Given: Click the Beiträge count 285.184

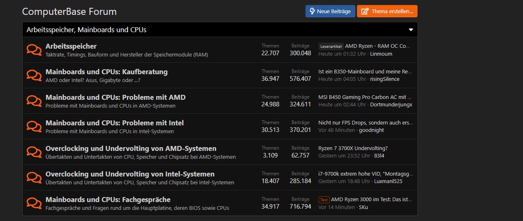Looking at the screenshot, I should [x=300, y=181].
